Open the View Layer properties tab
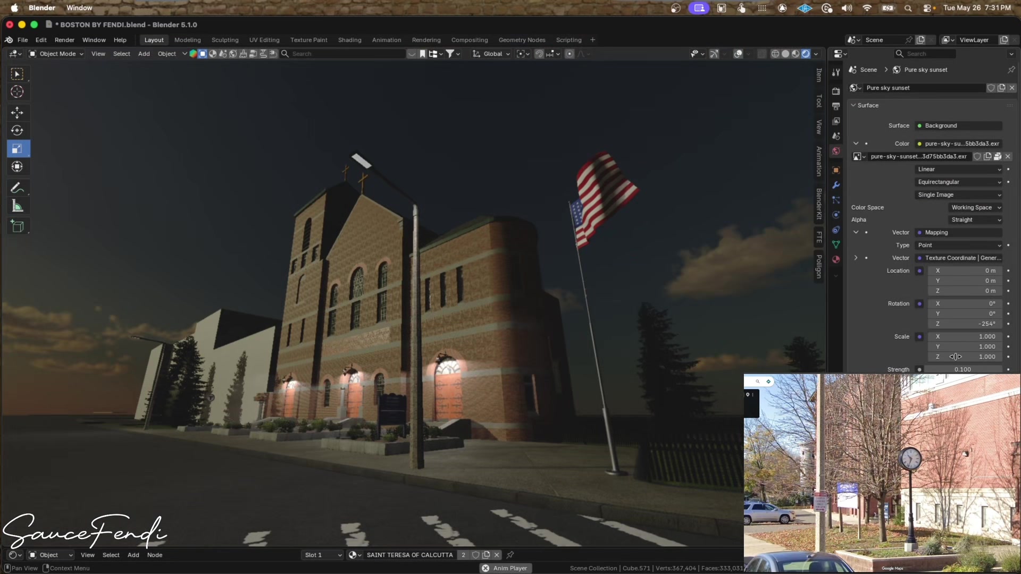1021x574 pixels. click(x=836, y=121)
